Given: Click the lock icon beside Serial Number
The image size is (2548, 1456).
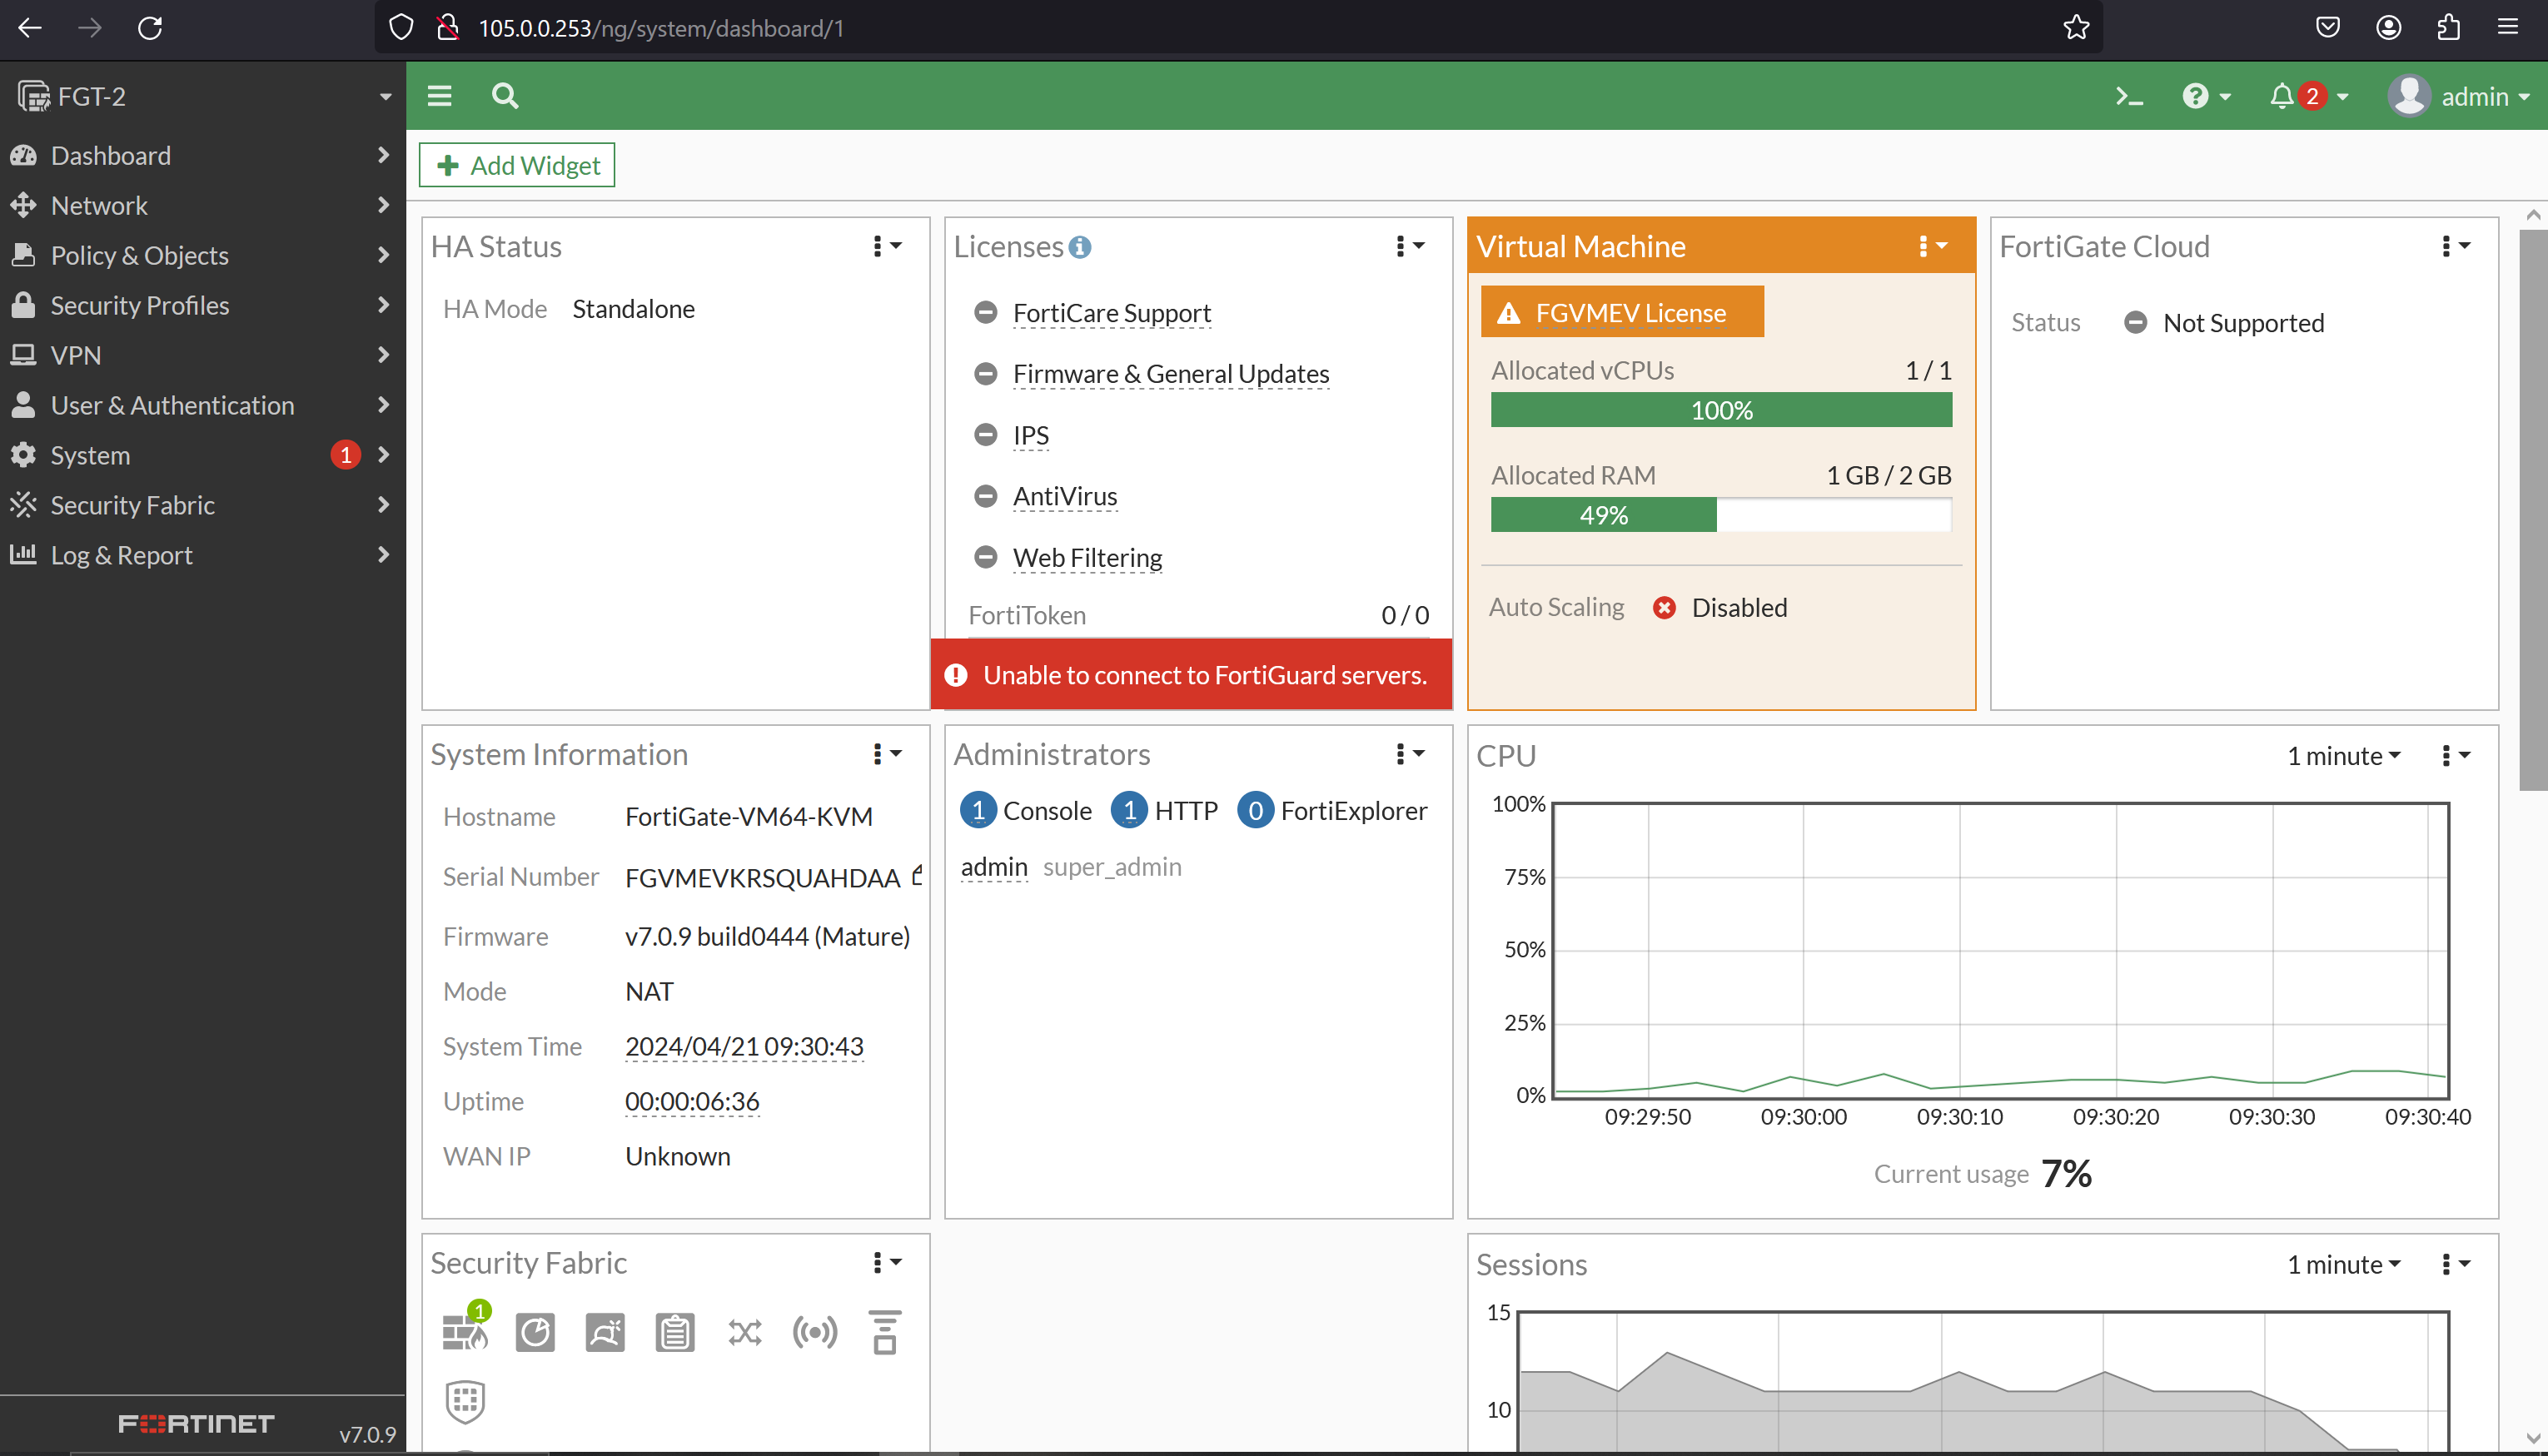Looking at the screenshot, I should tap(917, 875).
